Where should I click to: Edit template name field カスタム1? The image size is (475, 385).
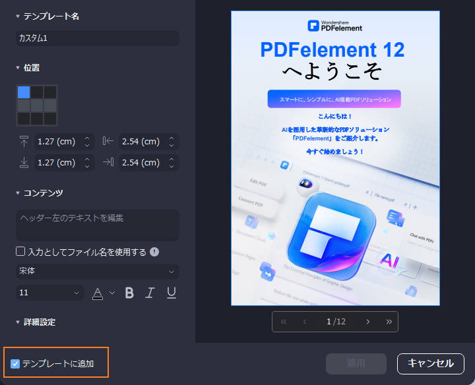tap(97, 38)
